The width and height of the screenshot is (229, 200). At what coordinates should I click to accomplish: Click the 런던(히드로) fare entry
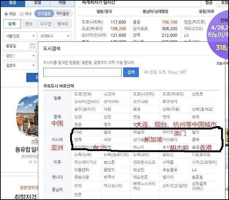click(195, 22)
